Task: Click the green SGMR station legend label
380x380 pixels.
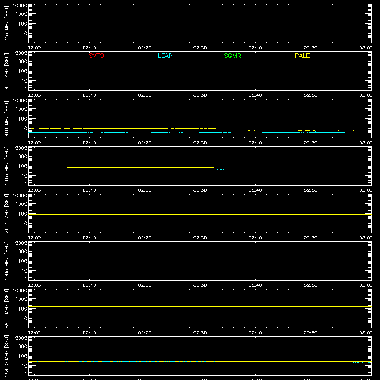Action: [x=232, y=56]
